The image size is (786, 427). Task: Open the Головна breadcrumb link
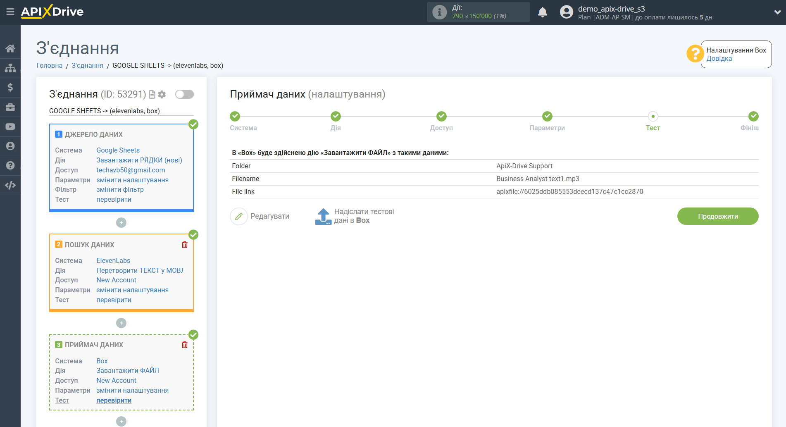(49, 65)
